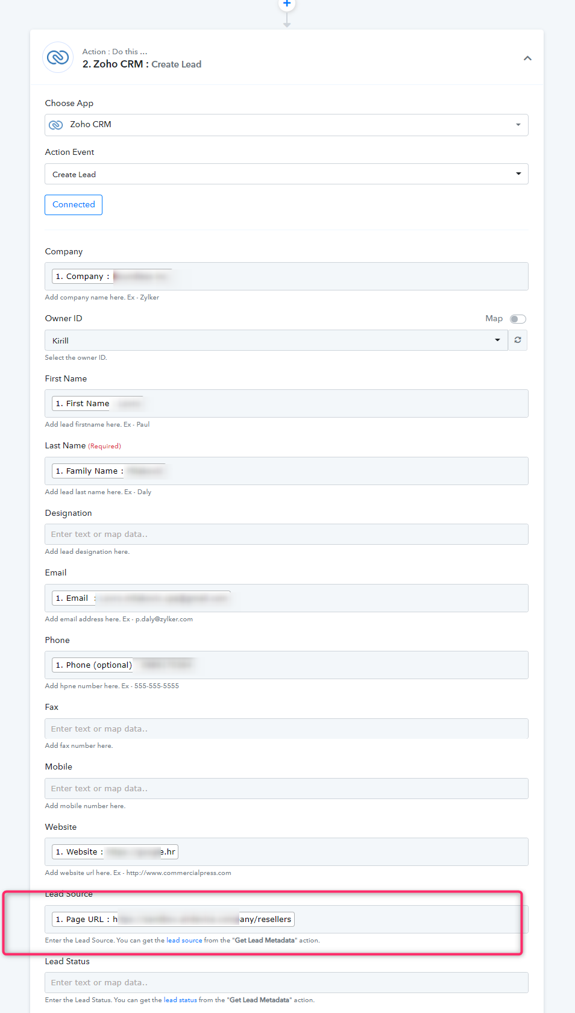Select the mapped Website tag

[x=115, y=851]
